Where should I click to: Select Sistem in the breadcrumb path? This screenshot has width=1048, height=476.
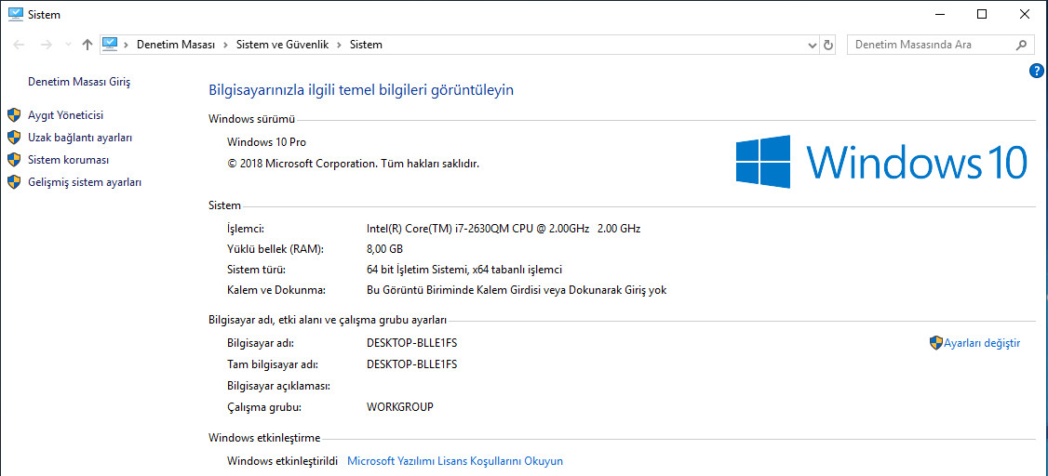[367, 45]
